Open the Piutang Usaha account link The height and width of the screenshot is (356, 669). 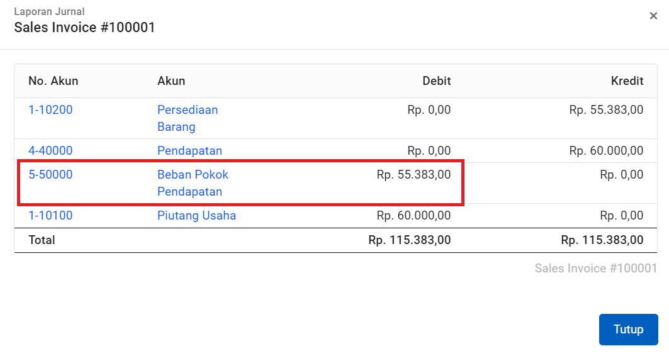(197, 215)
